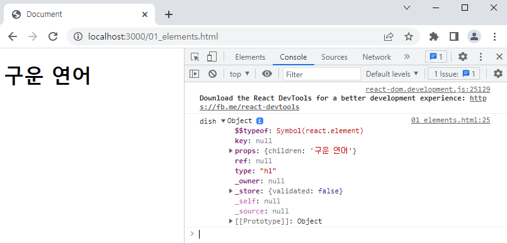Close the Document tab
The width and height of the screenshot is (507, 243).
(145, 14)
